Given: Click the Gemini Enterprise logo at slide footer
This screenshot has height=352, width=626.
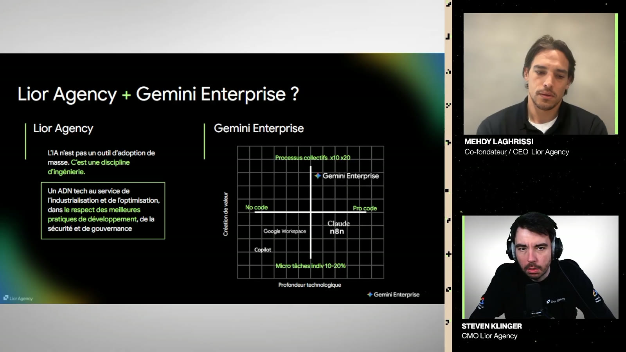Looking at the screenshot, I should click(x=393, y=295).
